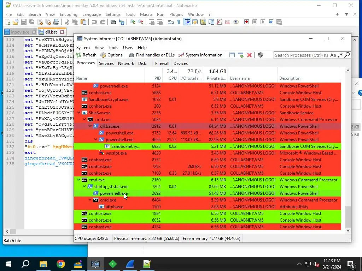Screen dimensions: 362x271
Task: Click the Redo arrow in Notepad++ toolbar
Action: click(x=103, y=22)
